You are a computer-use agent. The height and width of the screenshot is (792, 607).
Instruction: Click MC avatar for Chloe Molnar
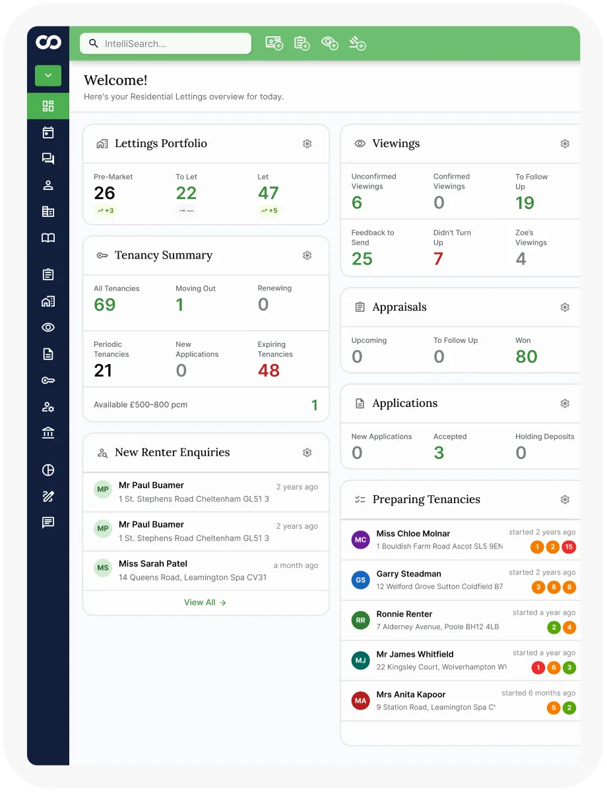(361, 540)
